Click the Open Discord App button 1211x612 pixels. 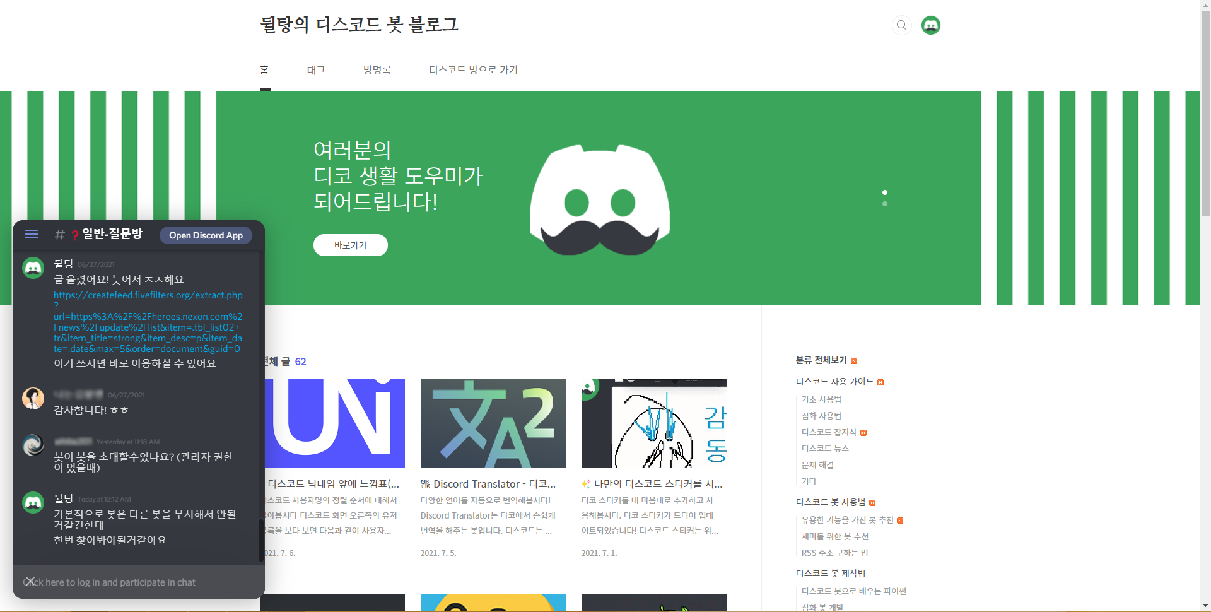tap(206, 235)
